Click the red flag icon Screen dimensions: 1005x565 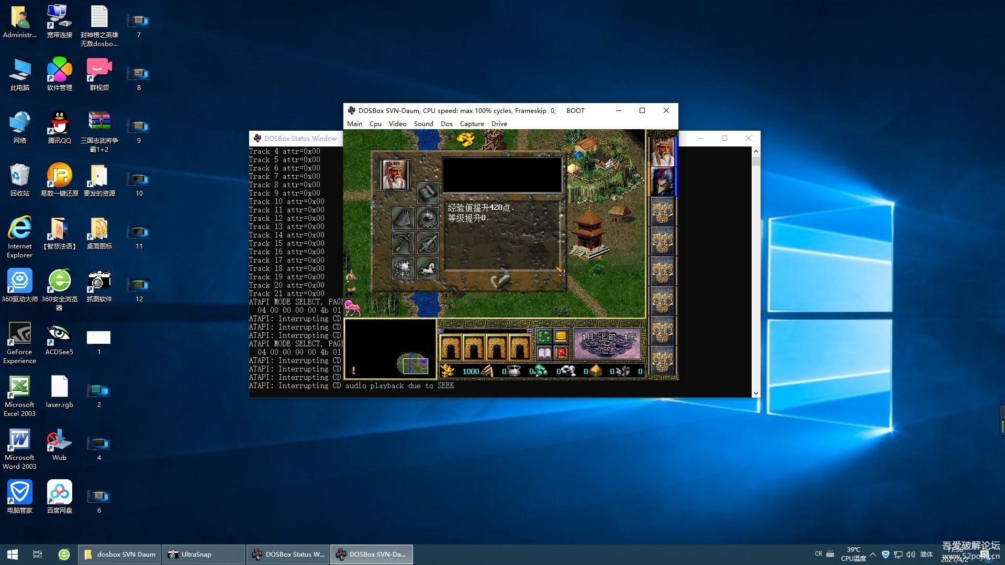click(561, 353)
